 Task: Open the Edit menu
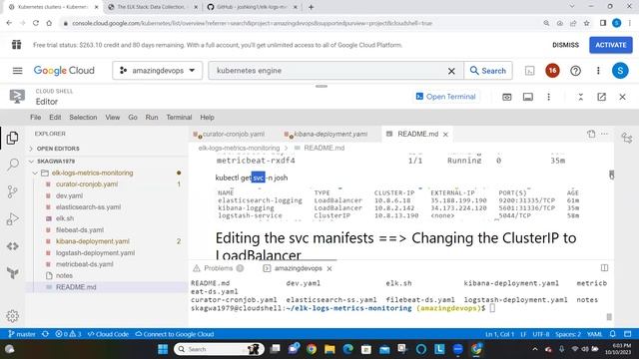coord(55,118)
